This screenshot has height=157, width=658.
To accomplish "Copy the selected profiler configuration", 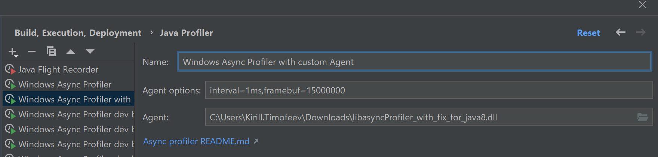I will [51, 52].
